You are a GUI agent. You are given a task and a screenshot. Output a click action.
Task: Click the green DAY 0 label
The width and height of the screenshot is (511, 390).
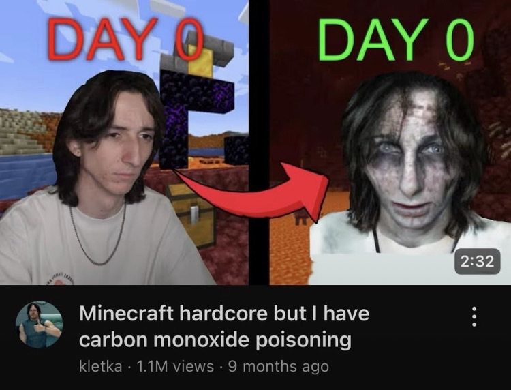[x=395, y=40]
